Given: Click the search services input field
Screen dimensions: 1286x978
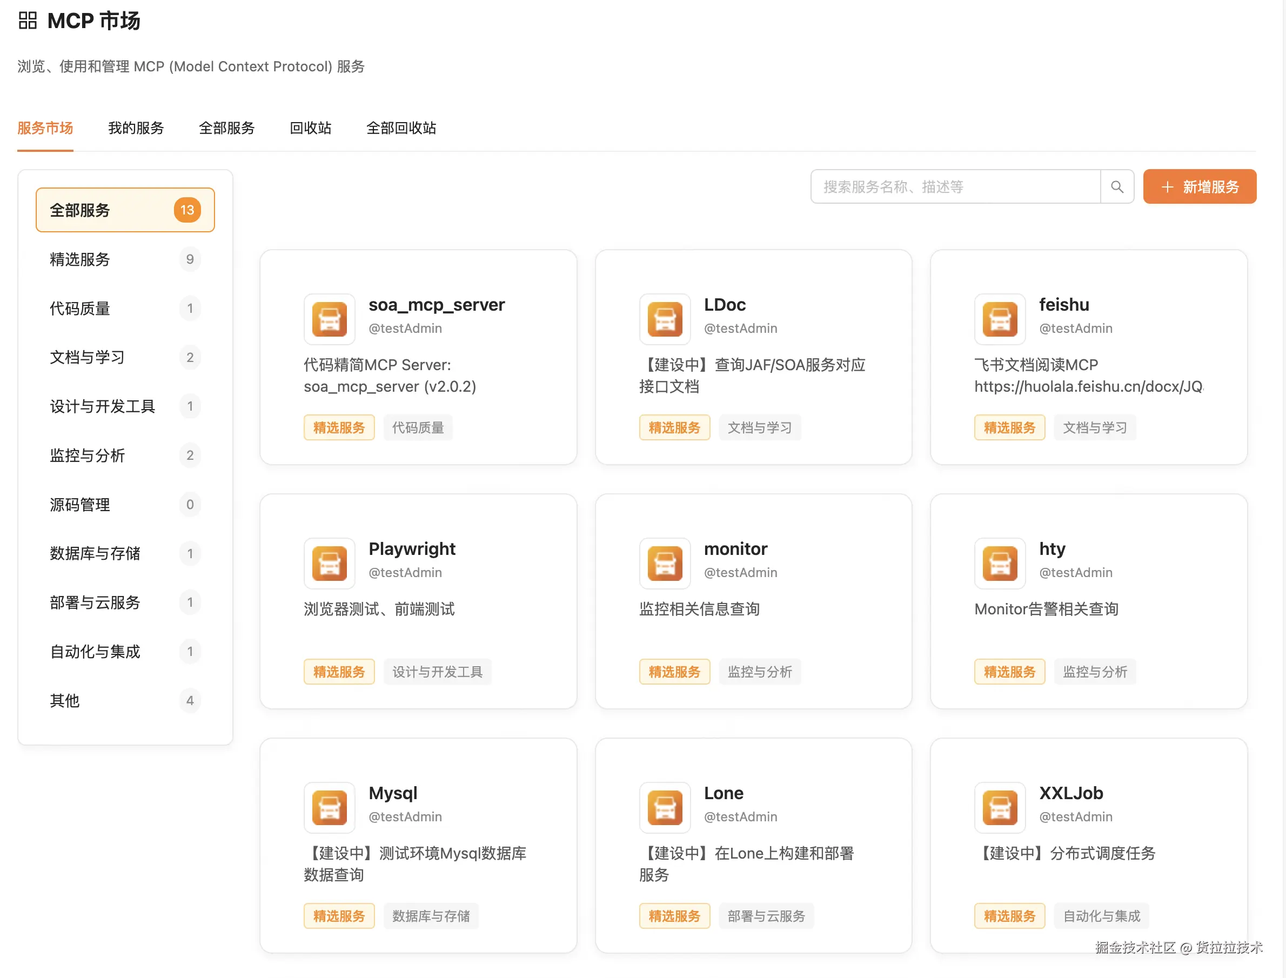Looking at the screenshot, I should click(955, 187).
